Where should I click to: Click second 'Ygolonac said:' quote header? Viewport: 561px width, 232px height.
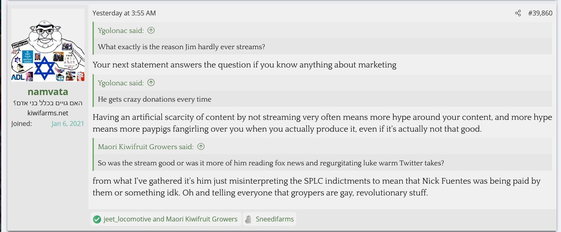[x=121, y=83]
